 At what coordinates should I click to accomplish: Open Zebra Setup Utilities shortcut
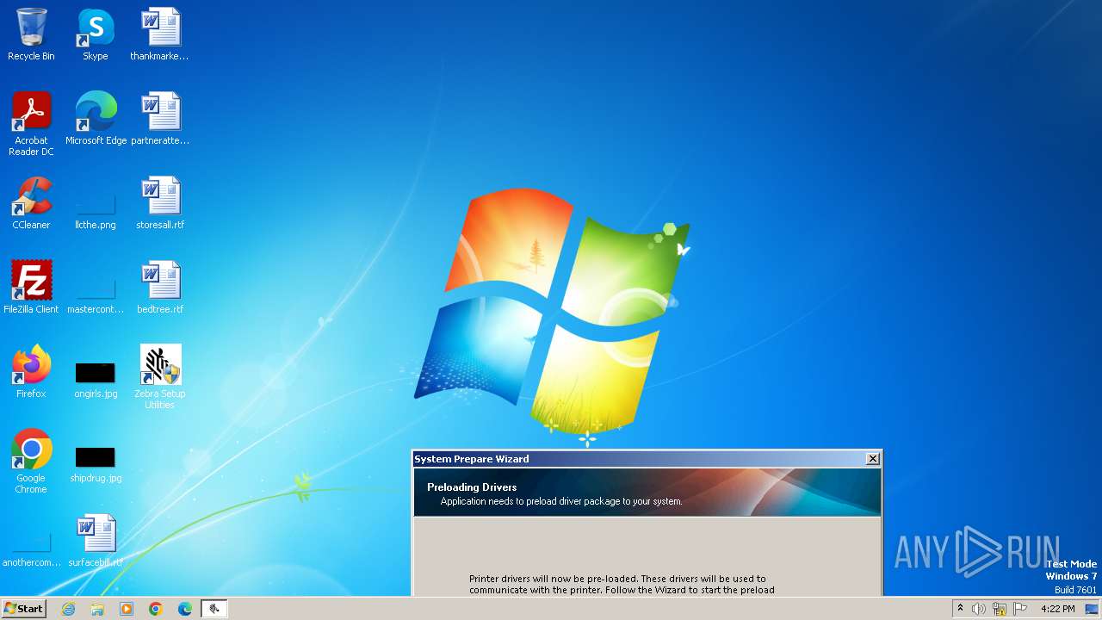160,377
